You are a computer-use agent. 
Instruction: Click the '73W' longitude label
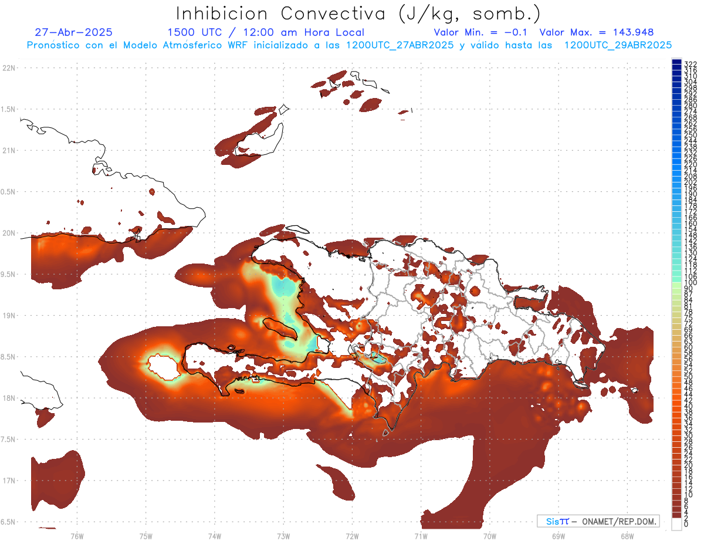(x=283, y=535)
